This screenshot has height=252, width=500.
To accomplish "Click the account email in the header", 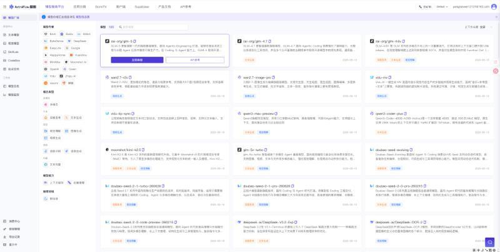I will [x=471, y=7].
